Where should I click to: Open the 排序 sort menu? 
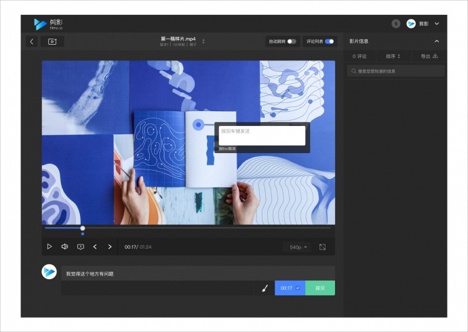coord(393,56)
